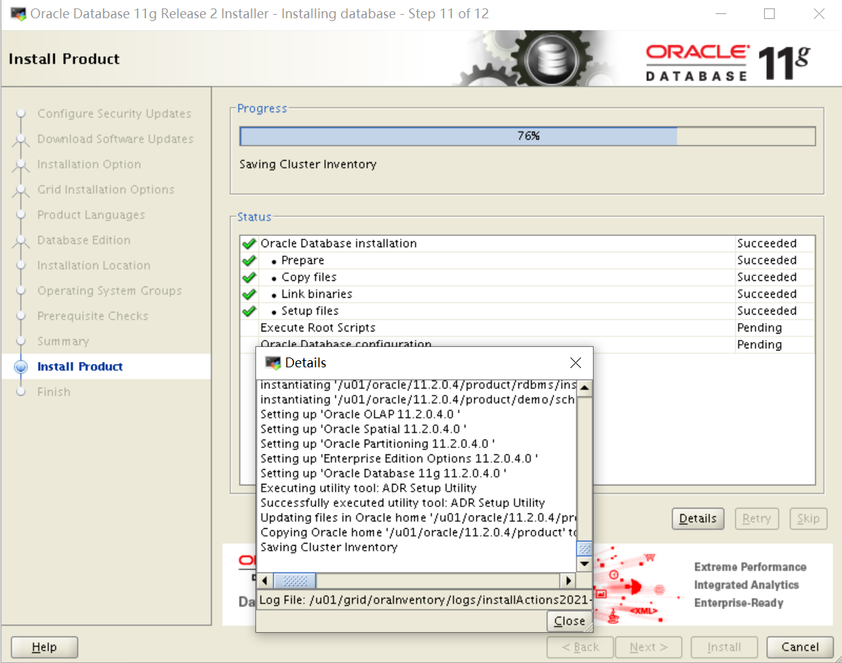Click green checkmark beside Prepare
The height and width of the screenshot is (663, 842).
[248, 261]
